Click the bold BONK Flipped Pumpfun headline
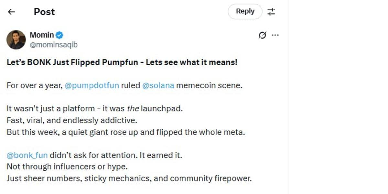Screen dimensions: 388x194 pyautogui.click(x=122, y=62)
